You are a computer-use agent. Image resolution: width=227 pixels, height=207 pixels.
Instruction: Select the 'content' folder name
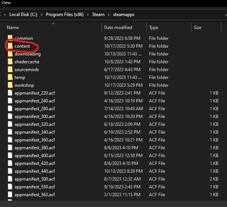(22, 46)
